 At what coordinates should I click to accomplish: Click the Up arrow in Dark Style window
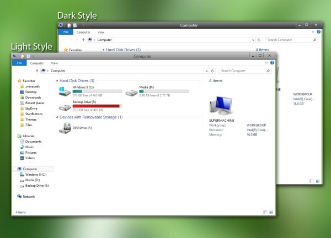83,40
